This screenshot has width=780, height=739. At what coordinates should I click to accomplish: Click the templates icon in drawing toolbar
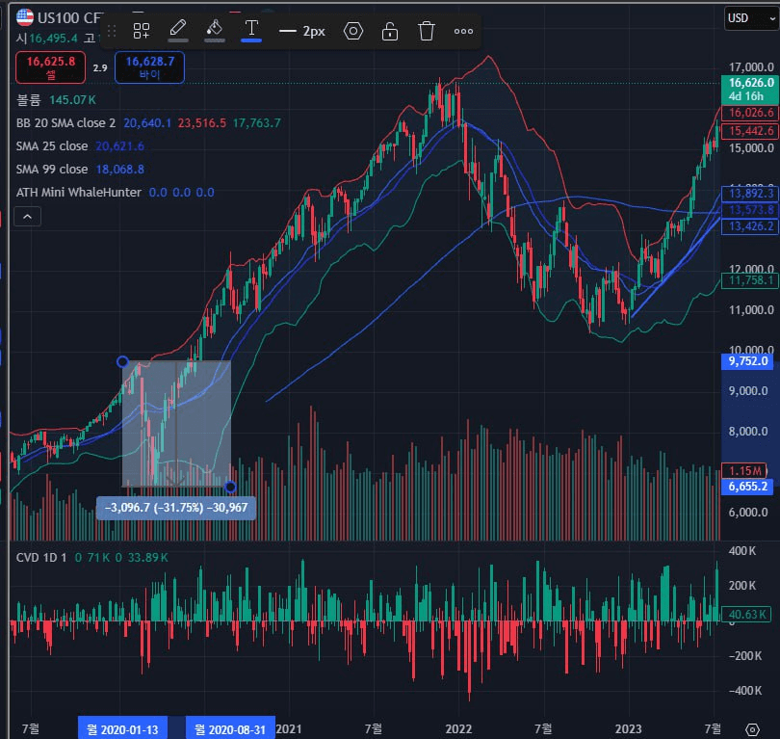142,31
